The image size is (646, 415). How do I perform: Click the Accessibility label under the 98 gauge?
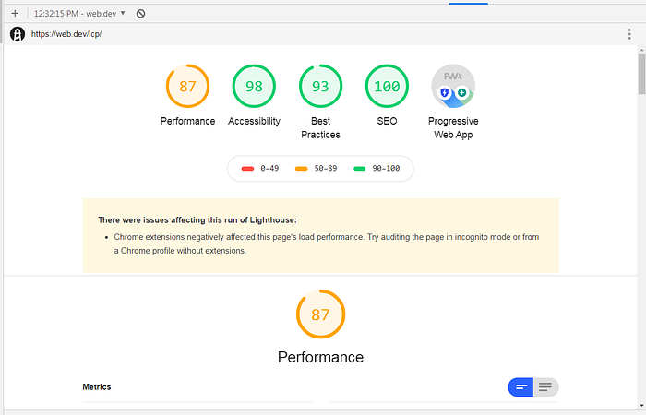(x=254, y=121)
